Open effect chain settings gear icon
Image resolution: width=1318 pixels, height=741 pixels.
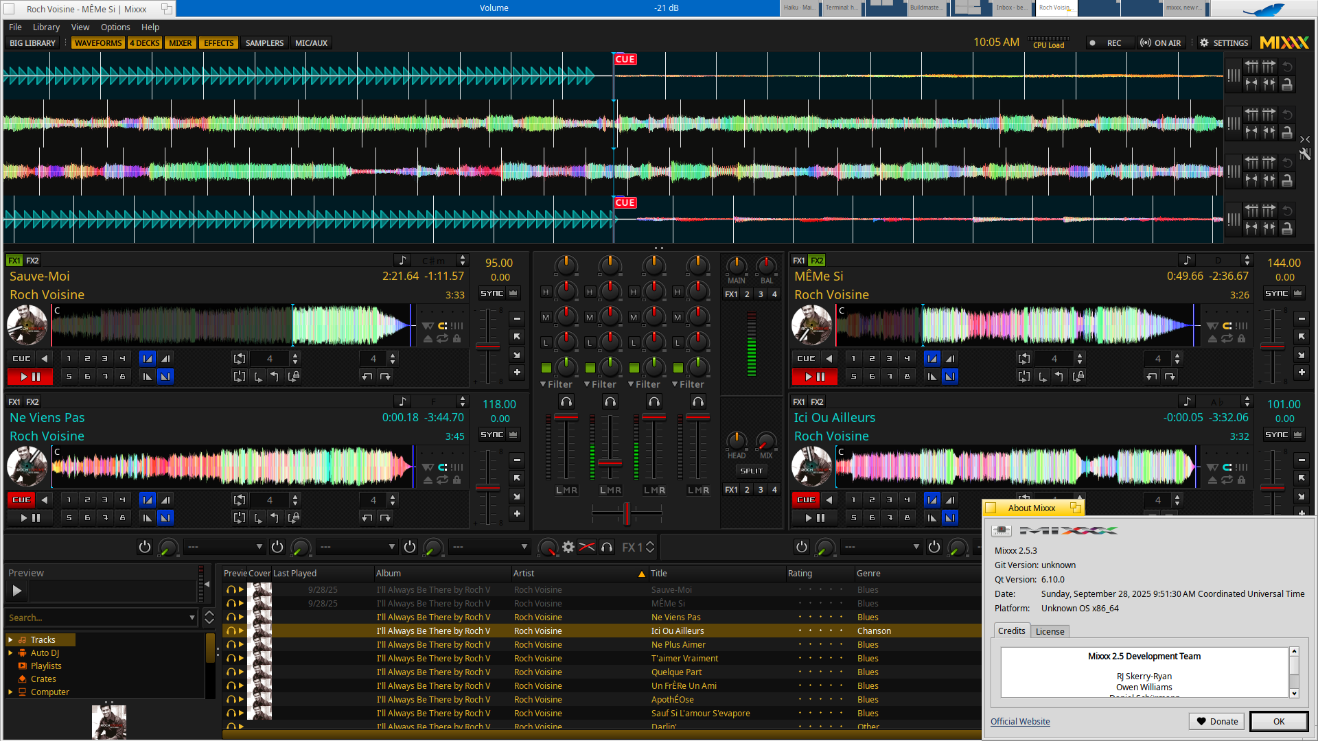click(x=568, y=548)
